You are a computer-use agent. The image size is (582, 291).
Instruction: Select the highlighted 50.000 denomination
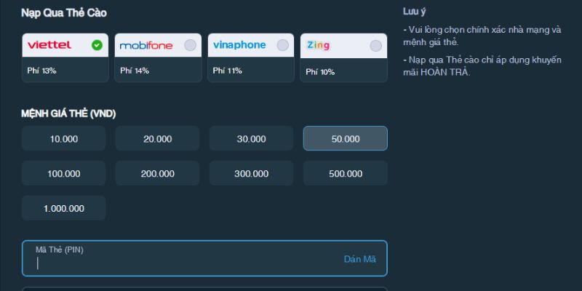tap(345, 138)
